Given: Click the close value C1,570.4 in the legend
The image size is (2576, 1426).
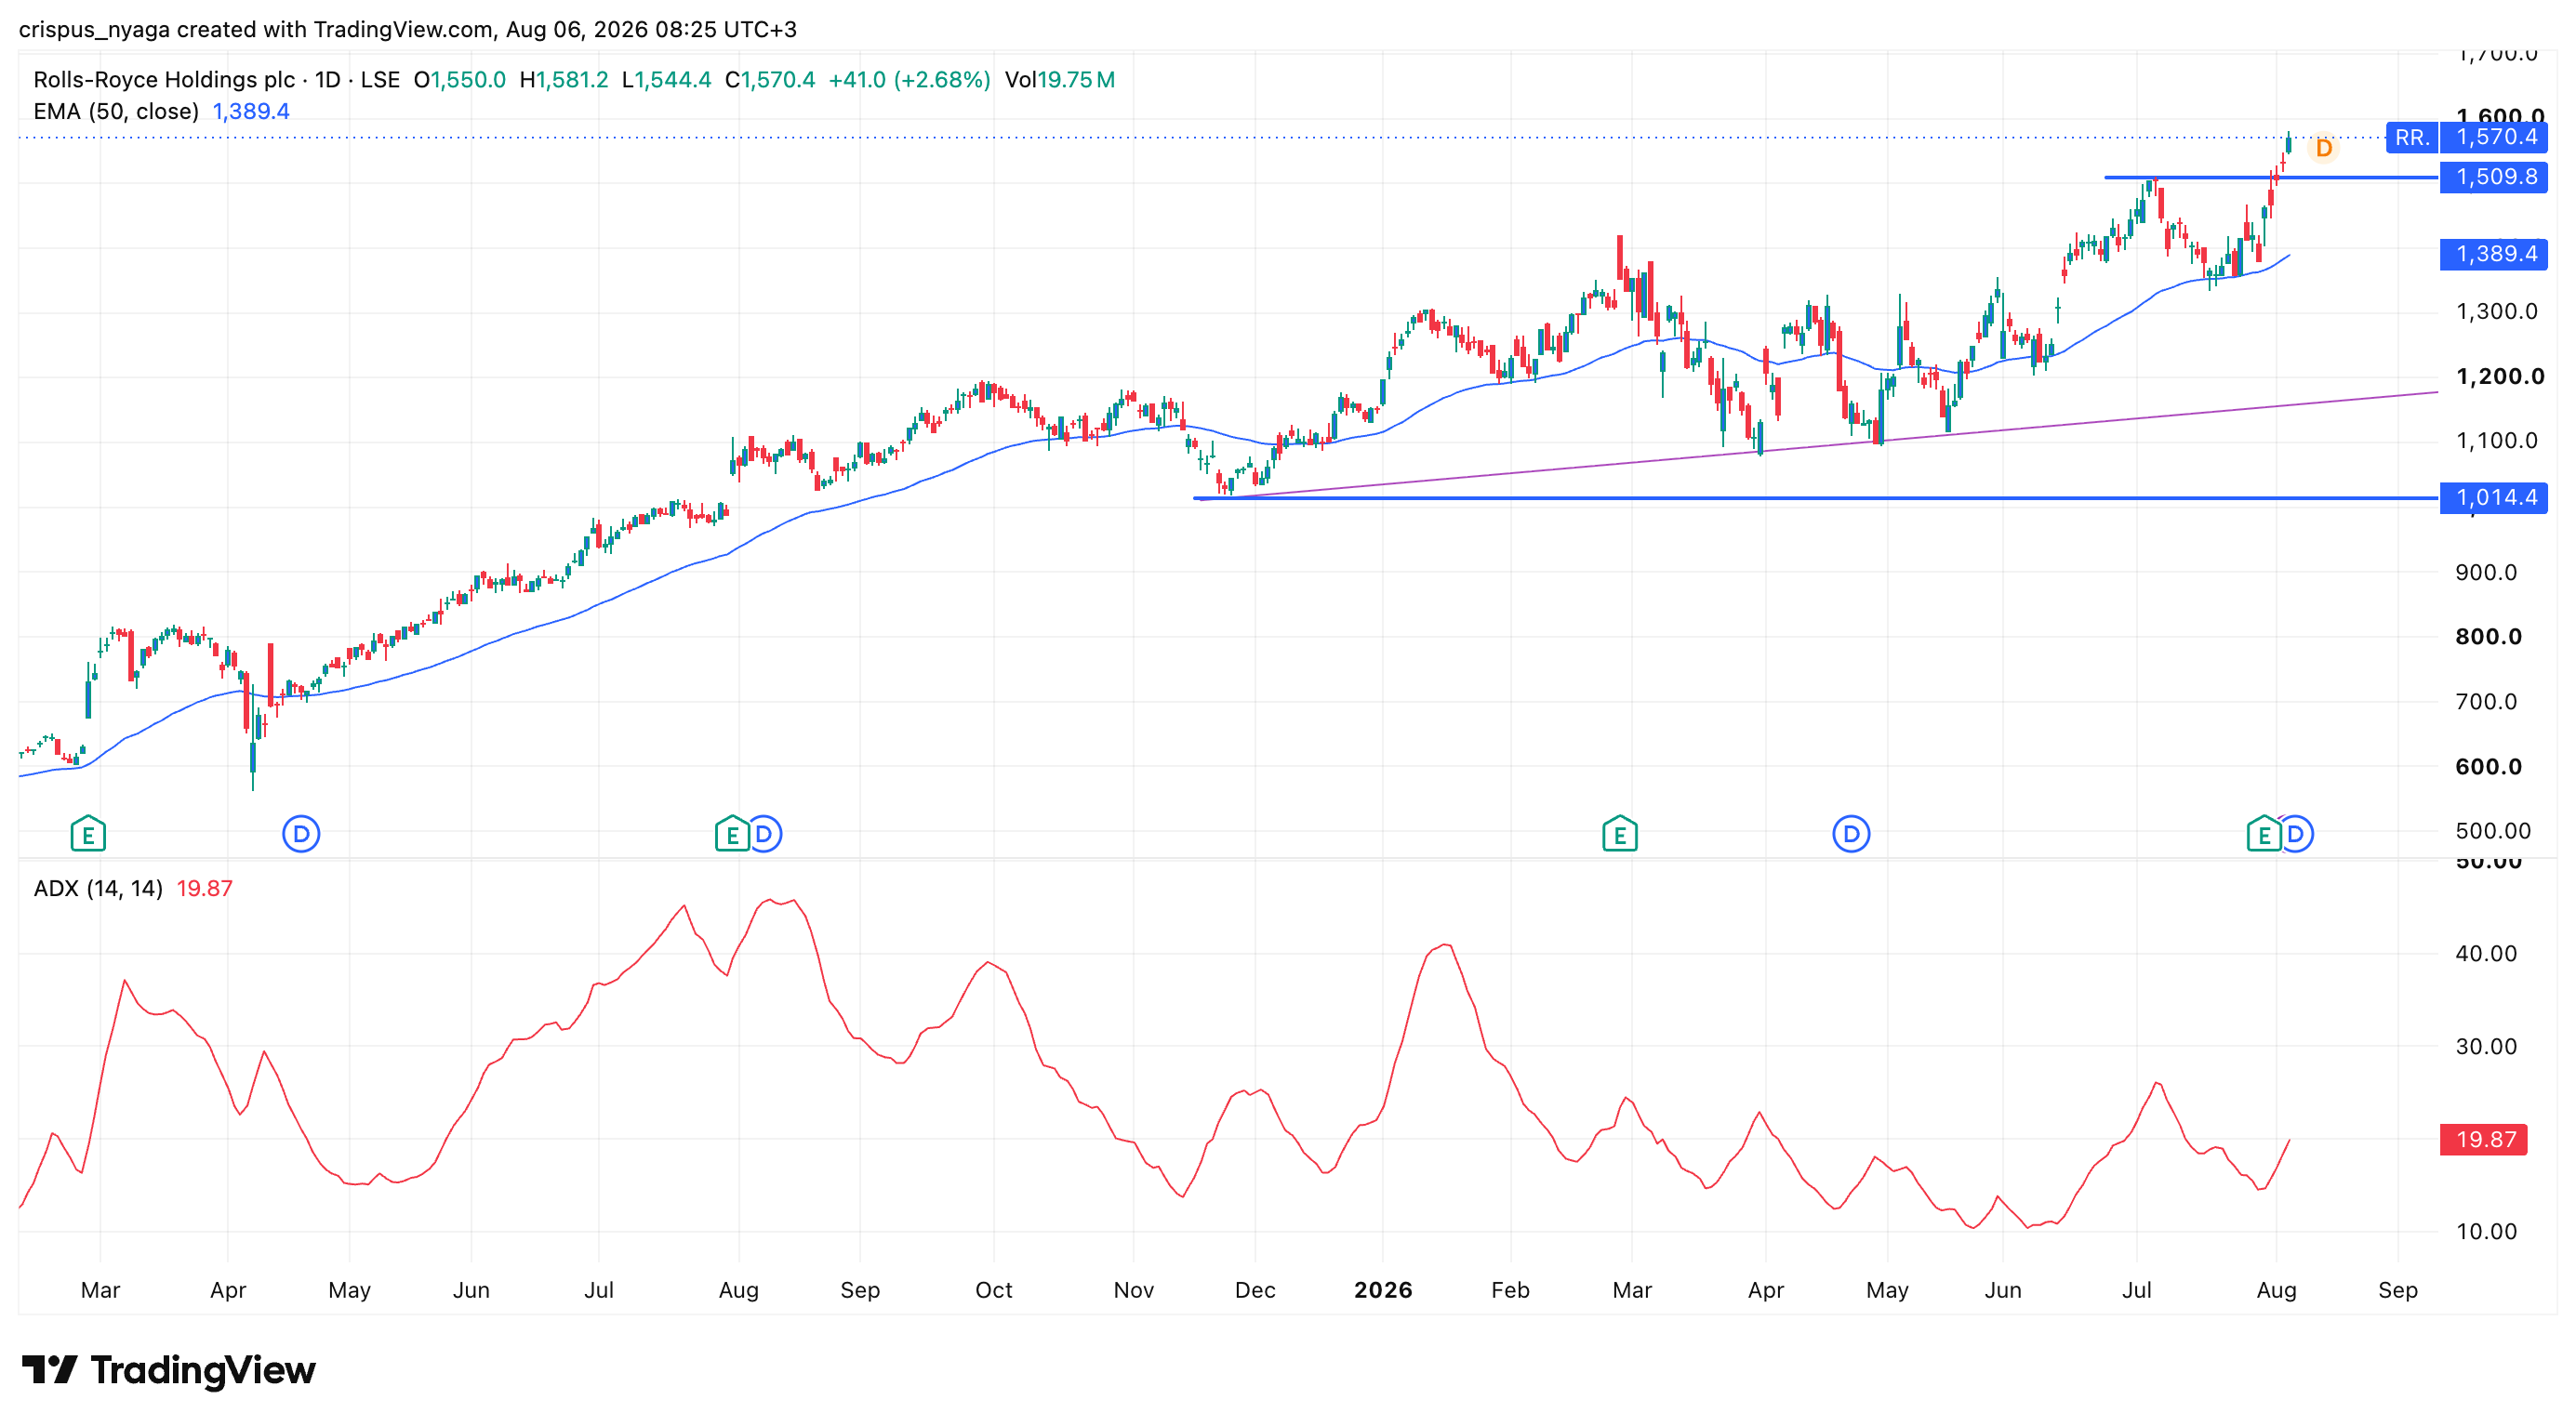Looking at the screenshot, I should pos(770,80).
